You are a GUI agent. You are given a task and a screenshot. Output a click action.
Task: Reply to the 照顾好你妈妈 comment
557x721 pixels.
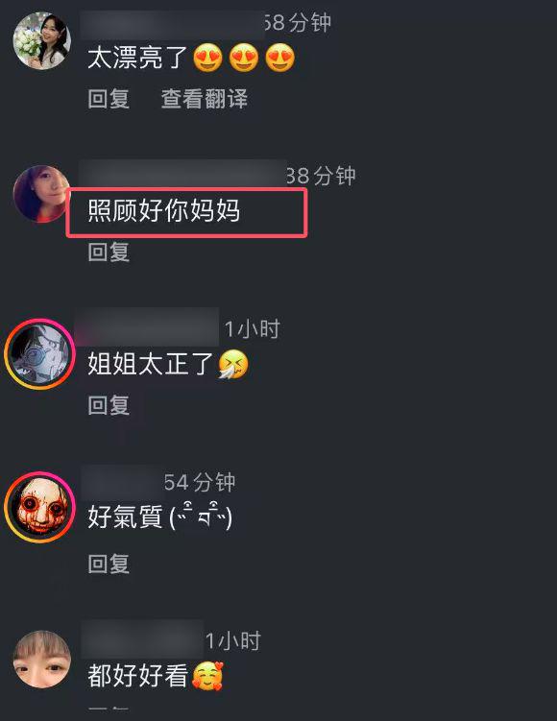109,252
